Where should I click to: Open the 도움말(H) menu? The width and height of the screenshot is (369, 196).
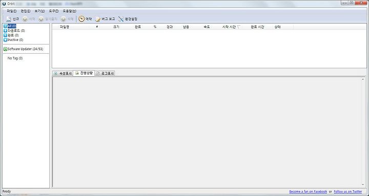click(x=69, y=11)
